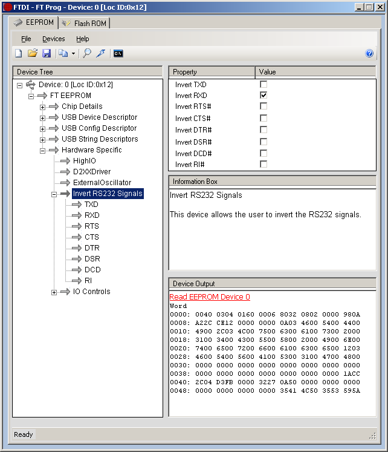Select the ExternalOscillator tree item
This screenshot has height=452, width=388.
(102, 183)
